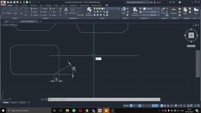
Task: Open the Insert ribbon tab
Action: pos(16,5)
